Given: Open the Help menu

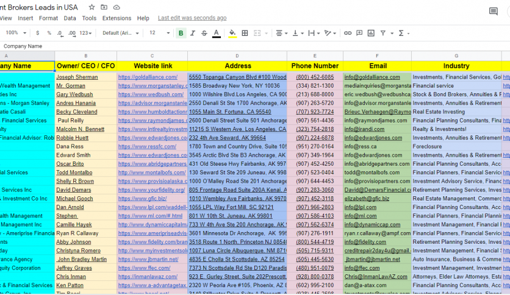Looking at the screenshot, I should point(143,18).
